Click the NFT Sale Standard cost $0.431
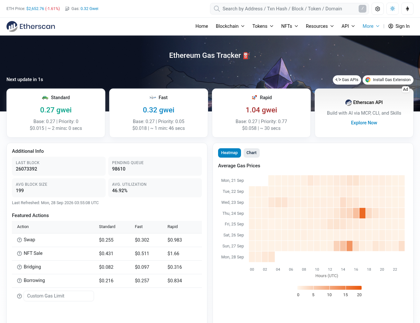The width and height of the screenshot is (420, 323). coord(106,254)
